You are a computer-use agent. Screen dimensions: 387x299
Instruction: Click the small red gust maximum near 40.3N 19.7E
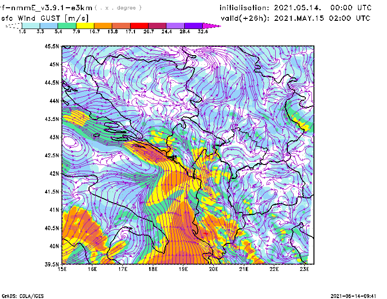(206, 233)
